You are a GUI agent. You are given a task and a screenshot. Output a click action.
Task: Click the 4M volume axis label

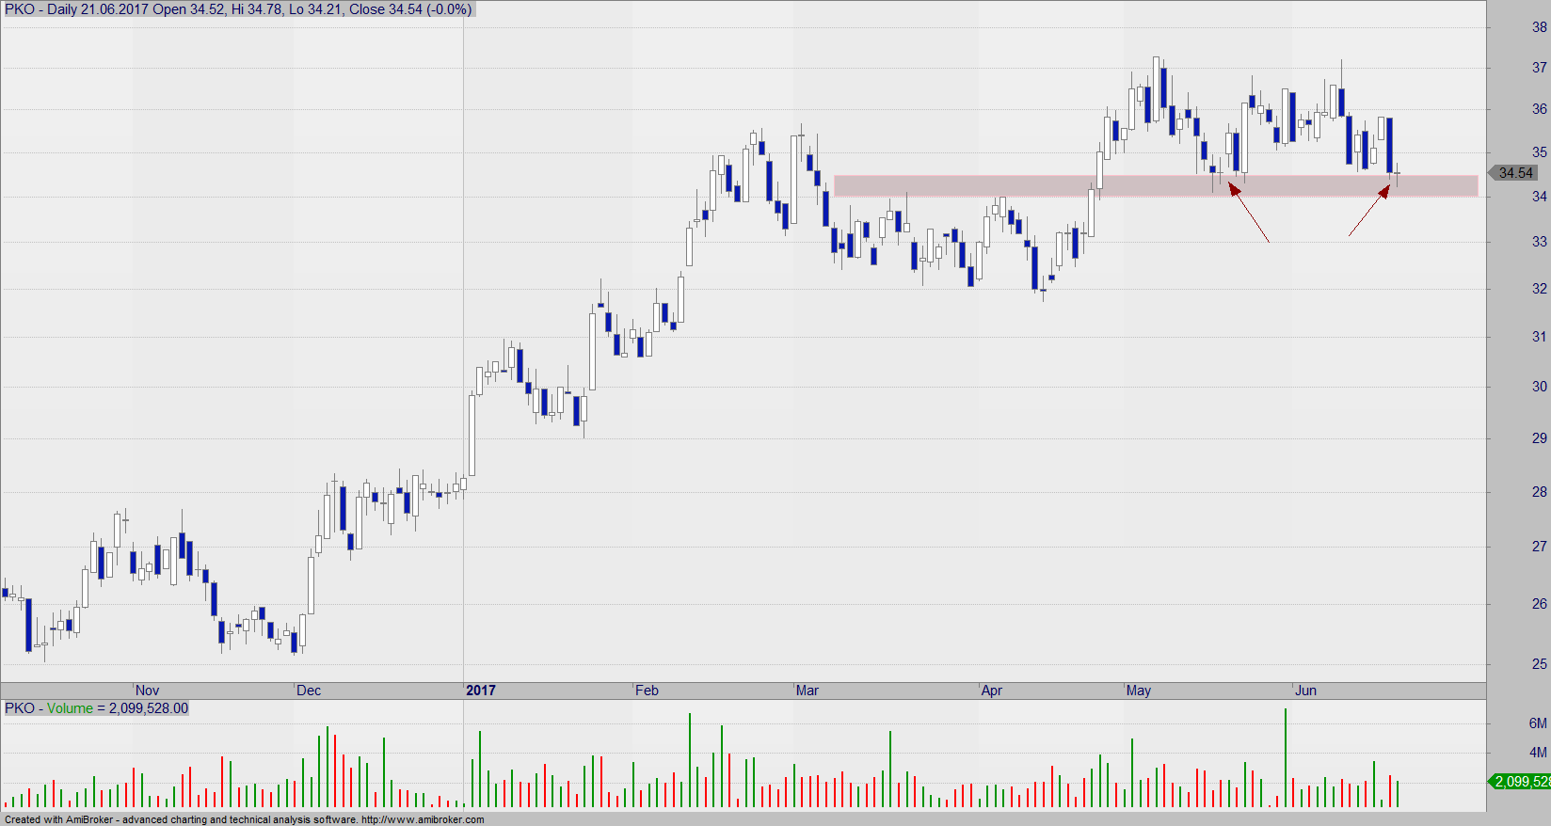coord(1538,753)
